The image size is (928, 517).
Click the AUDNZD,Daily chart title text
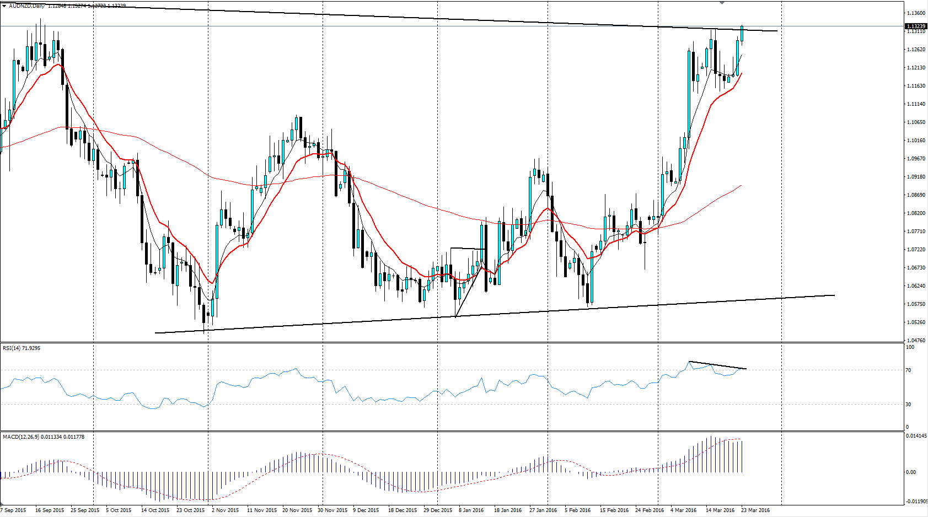(26, 6)
